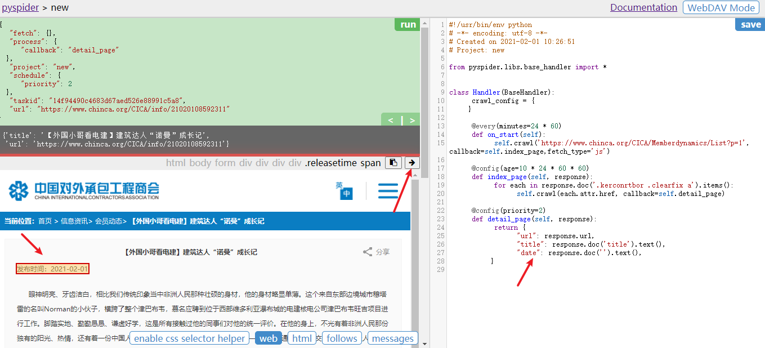Place cursor on the 'def detail_page' line

tap(534, 219)
